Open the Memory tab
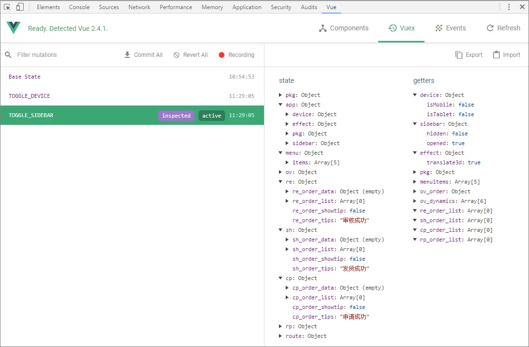 click(x=212, y=7)
